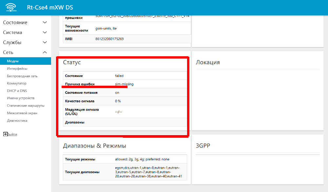This screenshot has height=192, width=328.
Task: Navigate to DHCP и DNS
Action: click(17, 91)
